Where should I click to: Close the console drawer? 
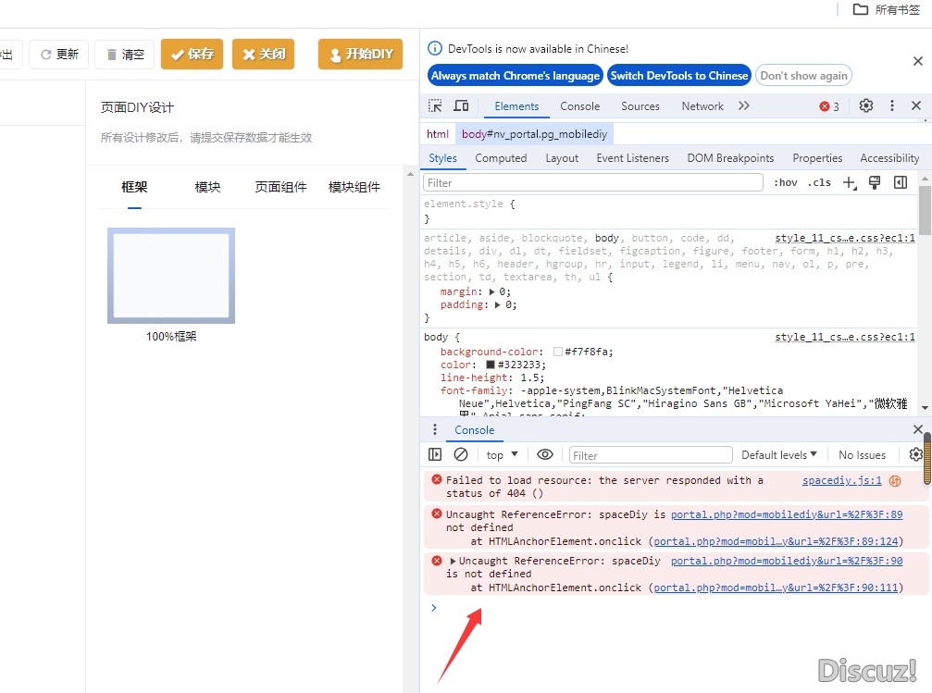918,429
